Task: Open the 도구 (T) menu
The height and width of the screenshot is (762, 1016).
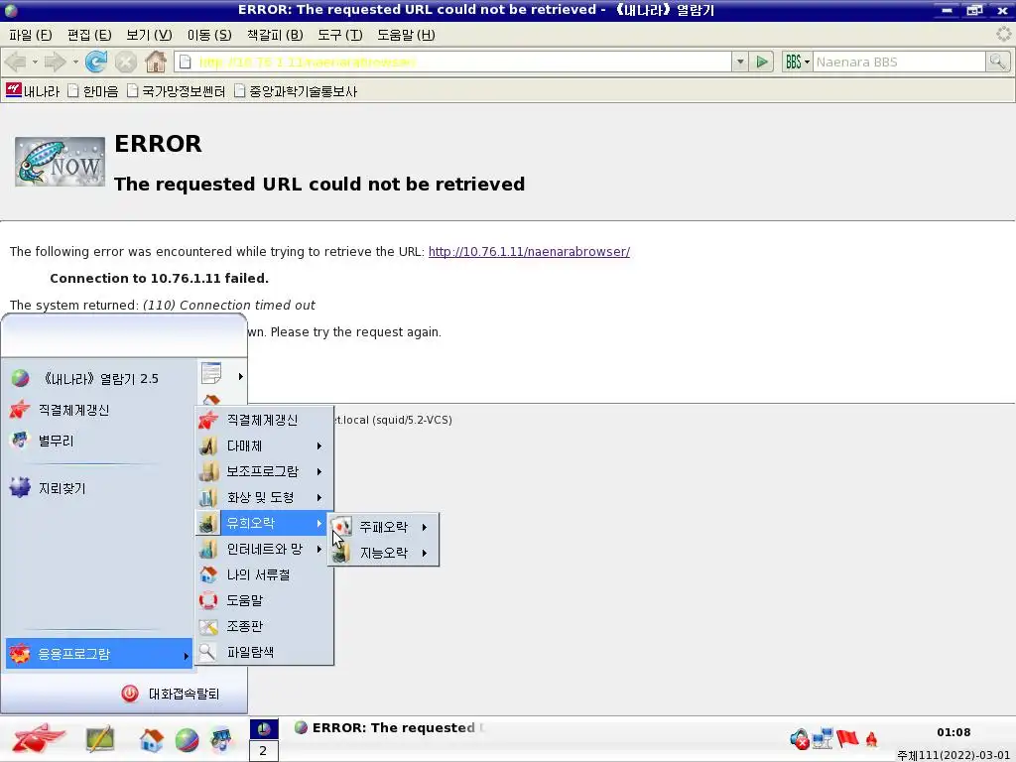Action: [339, 35]
